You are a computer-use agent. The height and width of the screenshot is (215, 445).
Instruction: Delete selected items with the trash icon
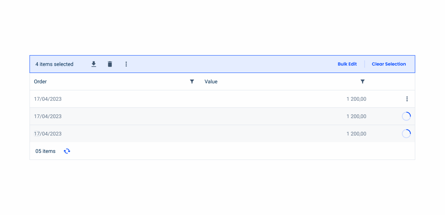pyautogui.click(x=110, y=64)
